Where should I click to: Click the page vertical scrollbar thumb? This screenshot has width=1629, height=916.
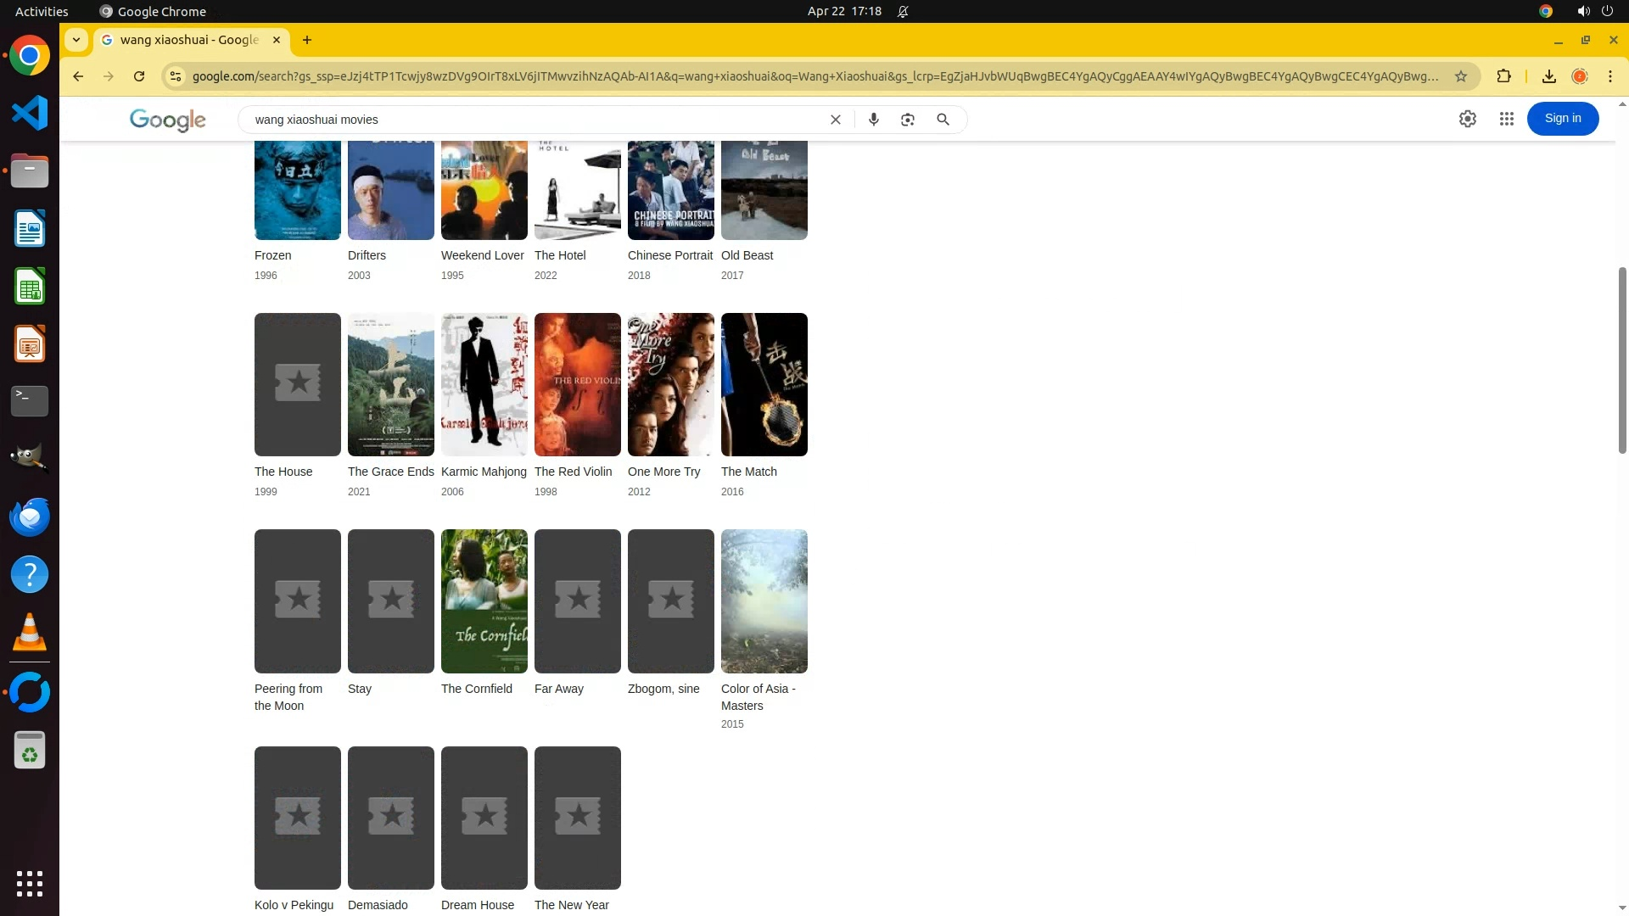pyautogui.click(x=1622, y=360)
